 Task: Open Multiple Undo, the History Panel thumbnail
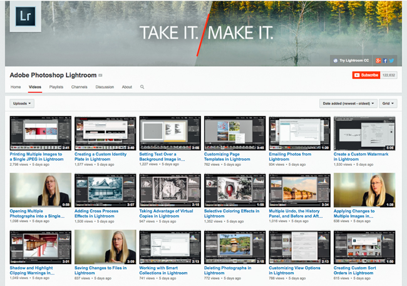click(299, 190)
